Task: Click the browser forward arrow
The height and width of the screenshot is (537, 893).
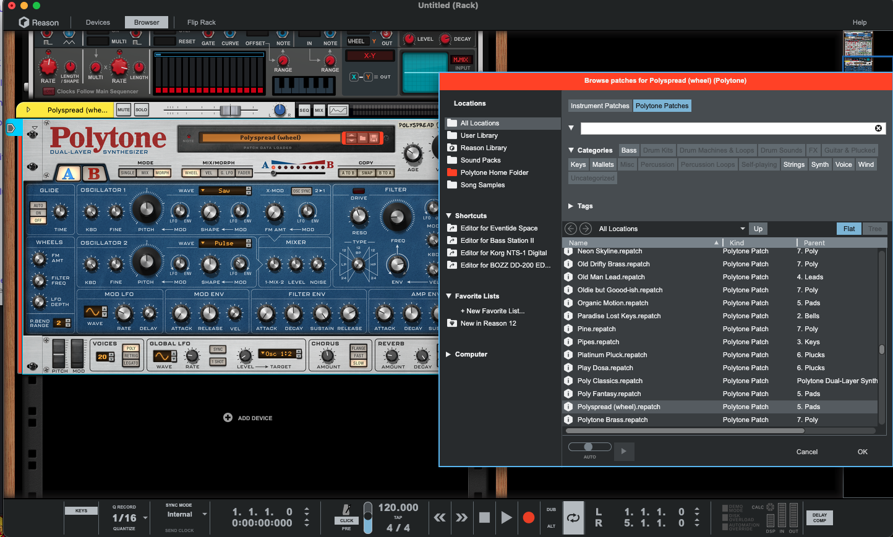Action: [586, 229]
